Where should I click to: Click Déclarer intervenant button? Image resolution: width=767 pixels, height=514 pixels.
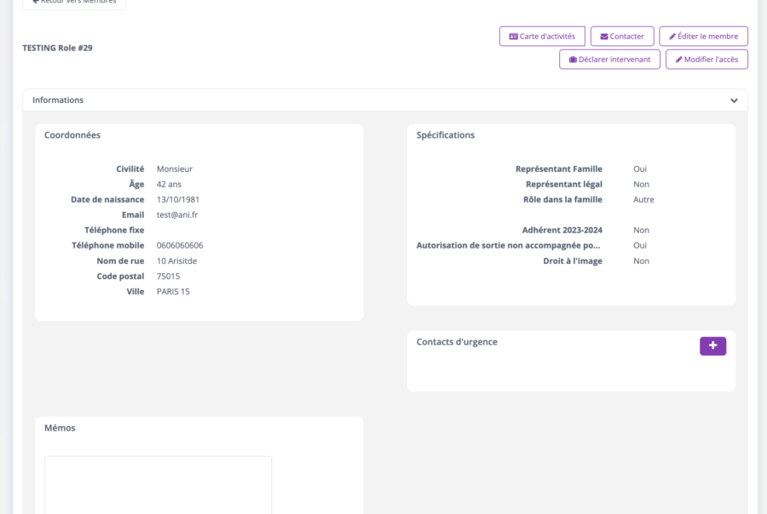[x=609, y=59]
